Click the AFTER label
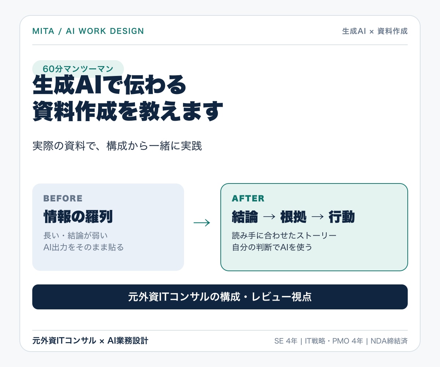This screenshot has height=367, width=440. pos(248,199)
